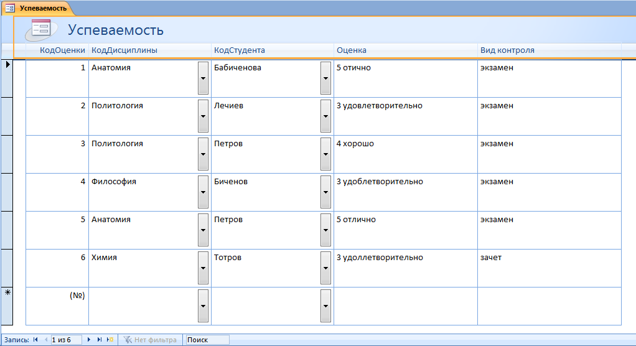Click the form logo beside Успеваемость header

click(40, 30)
